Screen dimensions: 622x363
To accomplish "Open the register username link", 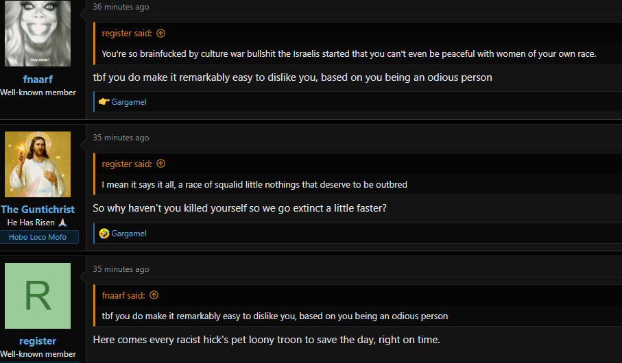I will point(38,341).
